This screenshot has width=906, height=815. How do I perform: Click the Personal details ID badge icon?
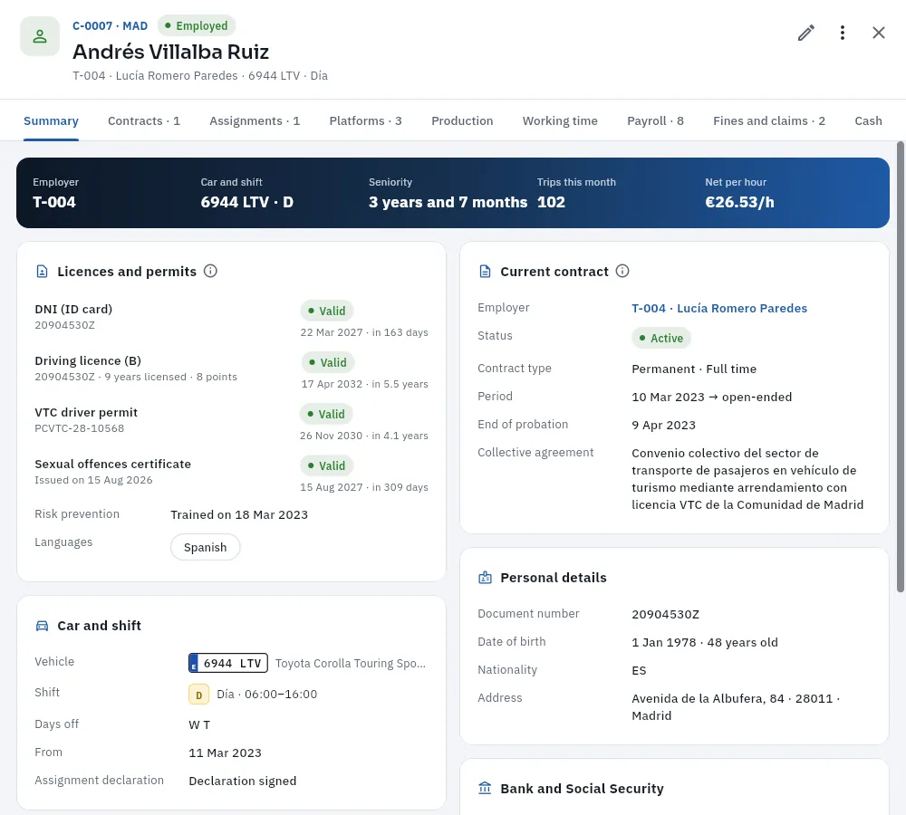pos(486,578)
